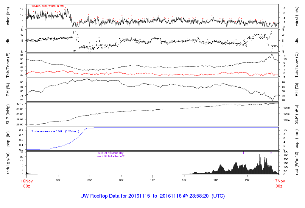Click the 'SLP (hPa)' right axis label
Viewport: 305px width, 208px height.
[297, 114]
